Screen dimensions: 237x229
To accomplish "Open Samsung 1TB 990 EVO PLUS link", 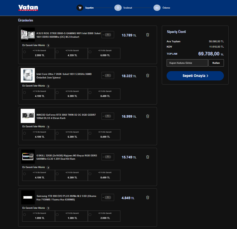I will pyautogui.click(x=66, y=198).
